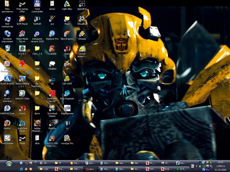Activate the 'Azu...' taskbar button
This screenshot has height=172, width=230.
(x=182, y=163)
